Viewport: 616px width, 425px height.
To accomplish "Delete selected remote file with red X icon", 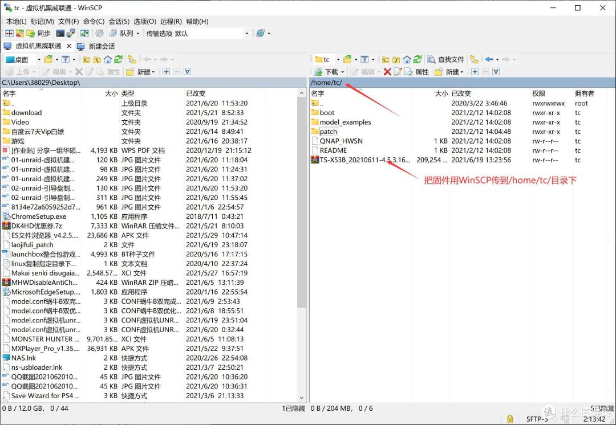I will (387, 71).
